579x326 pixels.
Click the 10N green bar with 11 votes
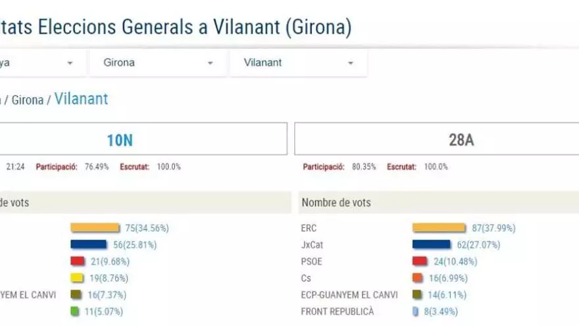point(75,312)
